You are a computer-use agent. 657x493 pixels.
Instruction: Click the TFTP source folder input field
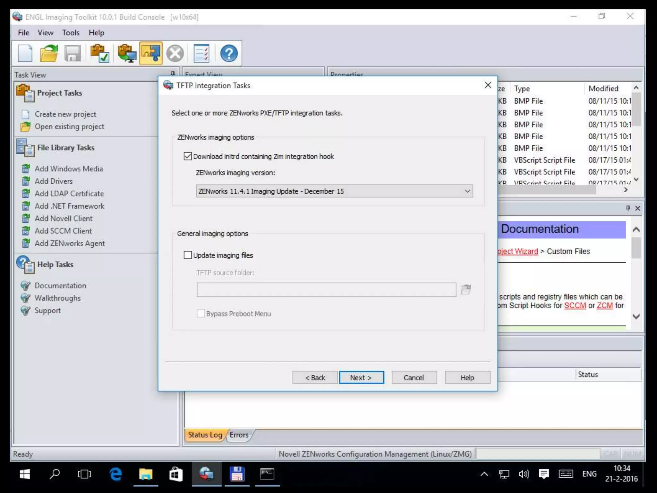point(326,290)
